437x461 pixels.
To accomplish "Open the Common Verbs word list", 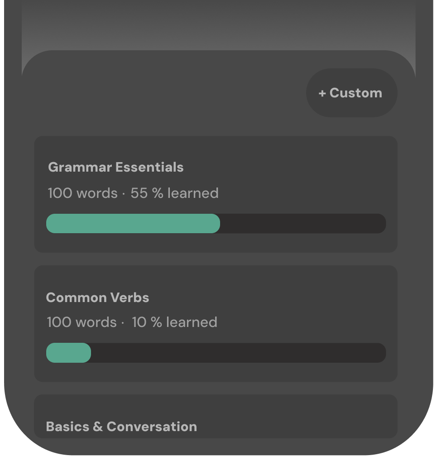I will pyautogui.click(x=216, y=322).
